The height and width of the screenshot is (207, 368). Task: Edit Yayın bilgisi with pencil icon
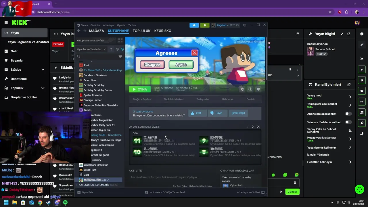(342, 34)
